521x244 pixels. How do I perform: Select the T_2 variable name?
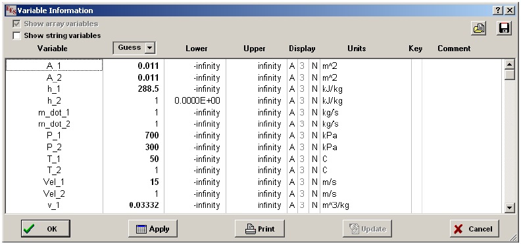pos(54,171)
